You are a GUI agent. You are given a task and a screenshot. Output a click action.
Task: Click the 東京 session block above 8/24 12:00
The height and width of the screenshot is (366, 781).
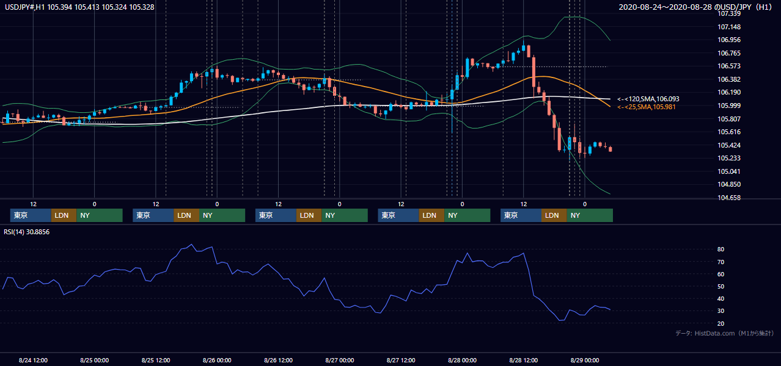[31, 215]
